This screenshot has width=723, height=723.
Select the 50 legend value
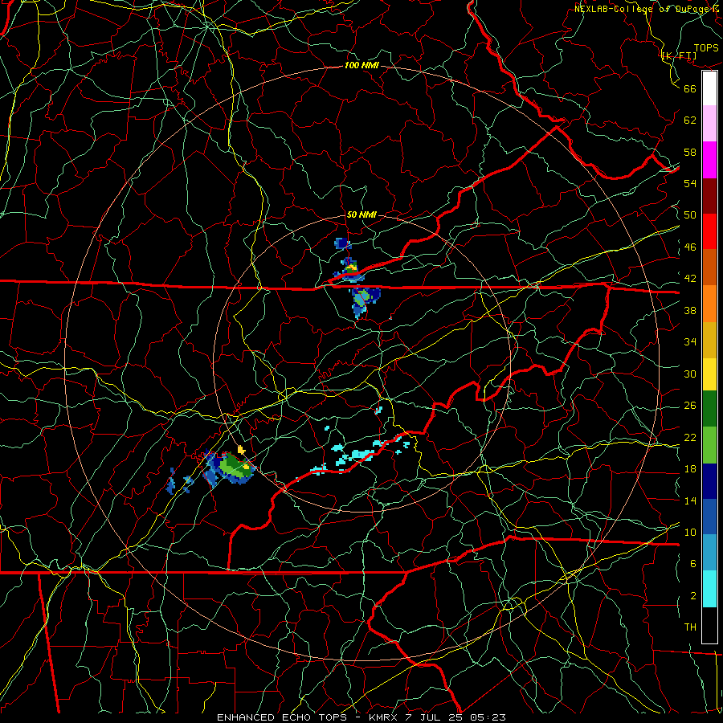coord(690,214)
